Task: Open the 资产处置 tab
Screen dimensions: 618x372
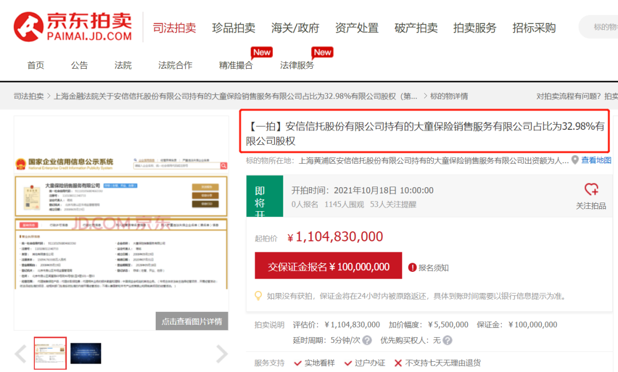Action: [356, 28]
